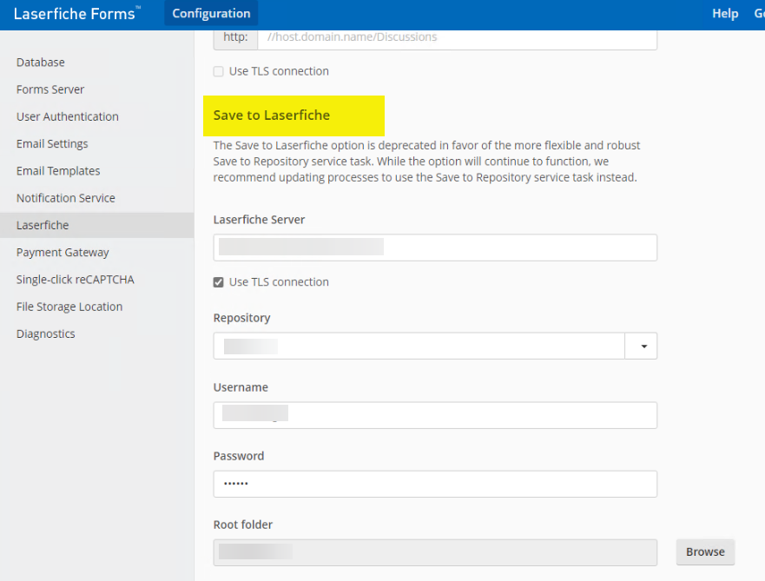Open the Help link in header
Viewport: 765px width, 581px height.
click(725, 14)
